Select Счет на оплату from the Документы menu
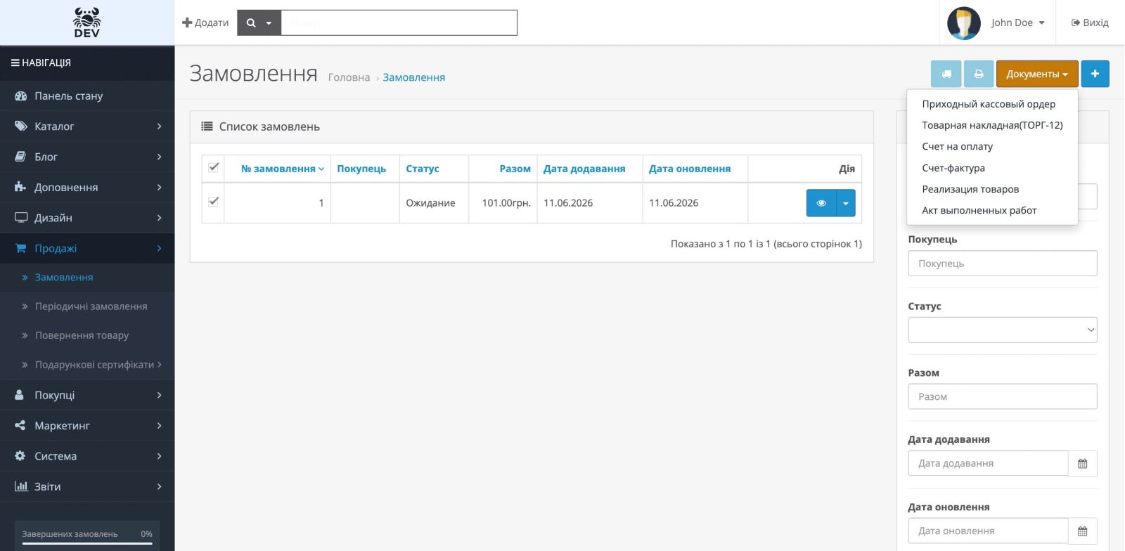 [957, 146]
